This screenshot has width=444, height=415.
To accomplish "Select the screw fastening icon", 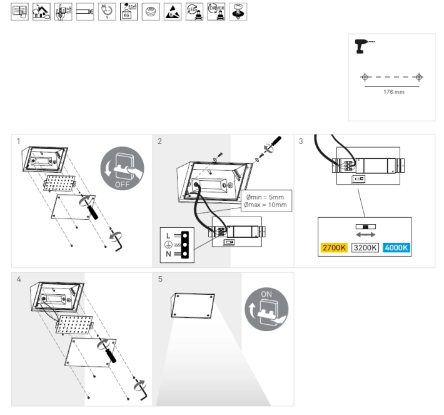I will [238, 12].
